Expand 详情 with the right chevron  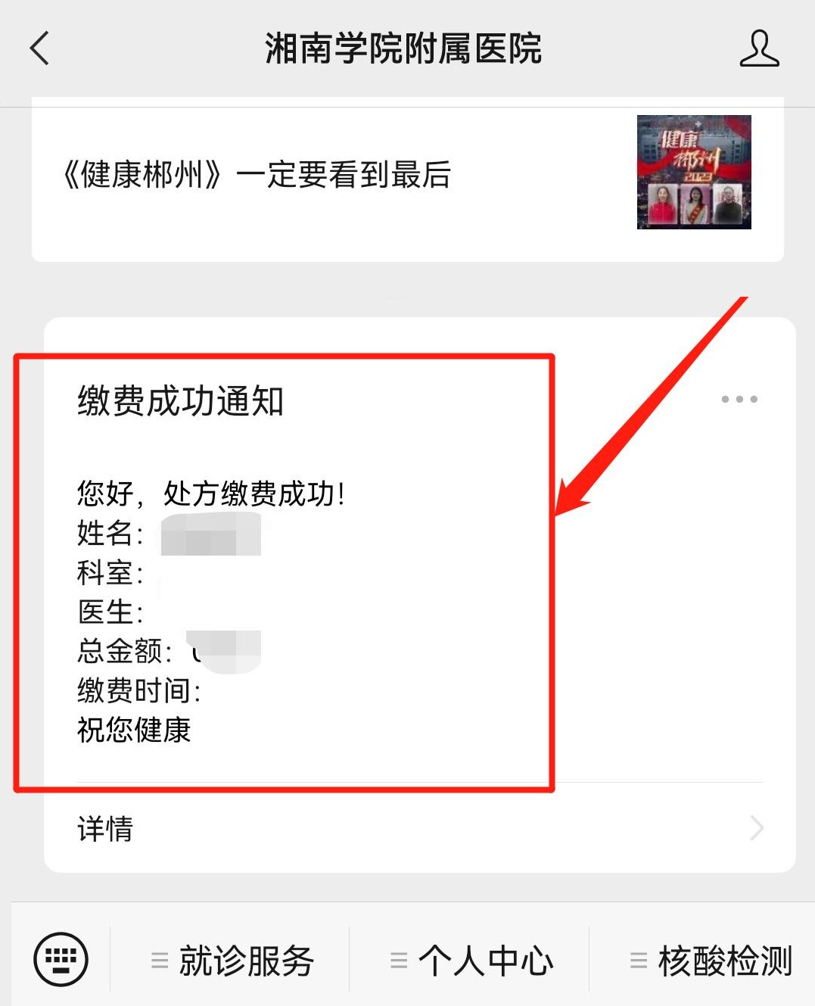[756, 828]
